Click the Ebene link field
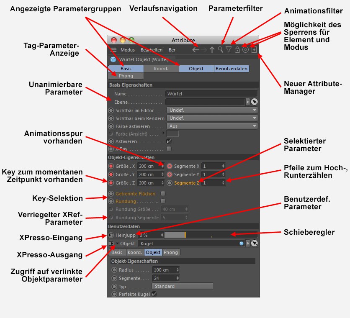This screenshot has width=350, height=318. (205, 102)
